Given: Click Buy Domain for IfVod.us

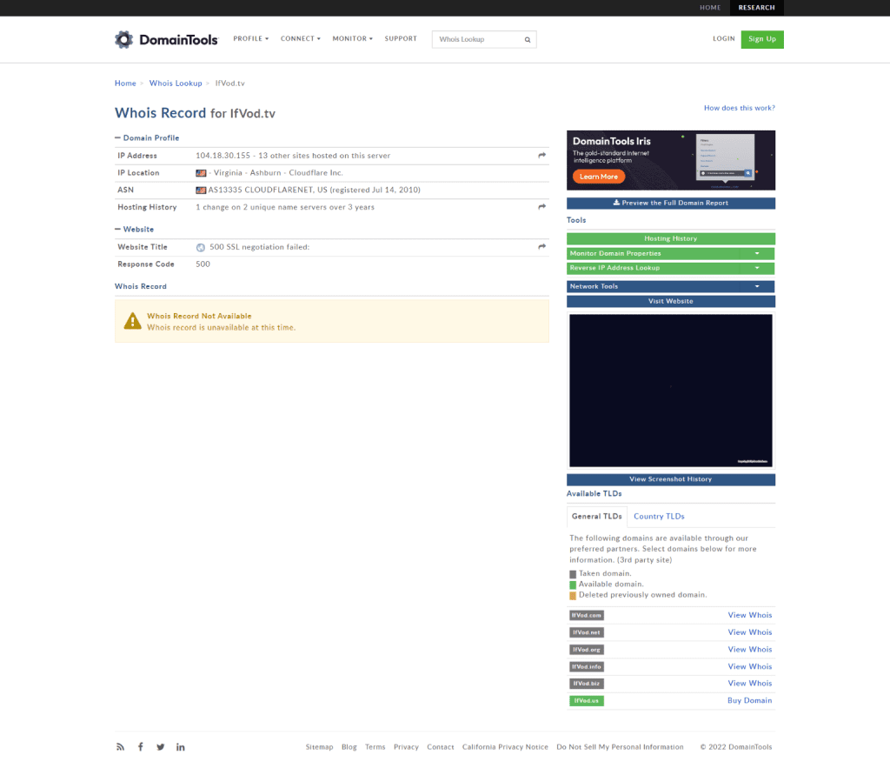Looking at the screenshot, I should pyautogui.click(x=749, y=700).
